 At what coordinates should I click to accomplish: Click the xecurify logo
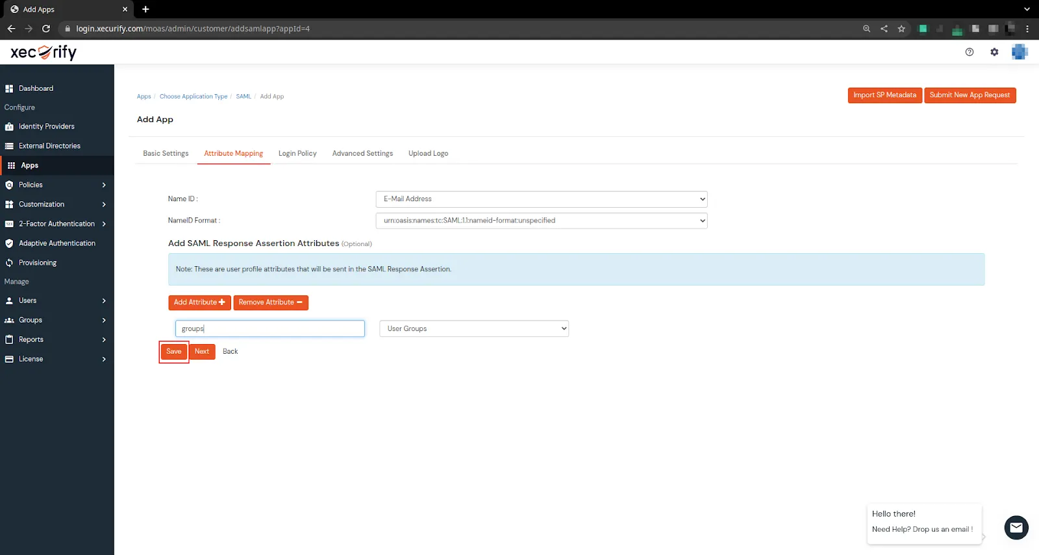pos(44,52)
